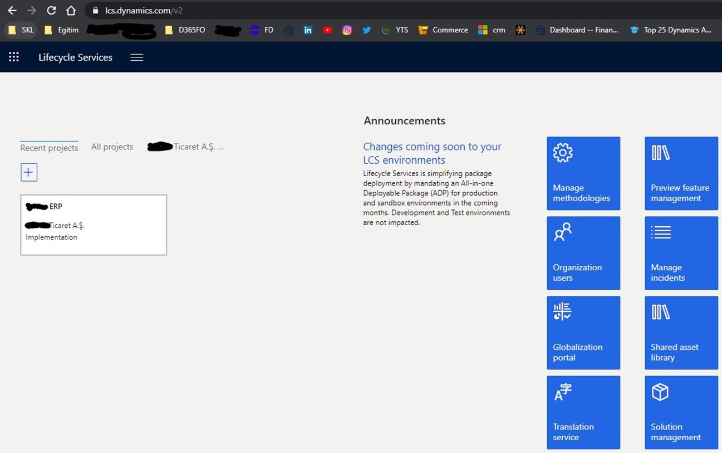
Task: Open the Manage incidents tile
Action: click(681, 253)
